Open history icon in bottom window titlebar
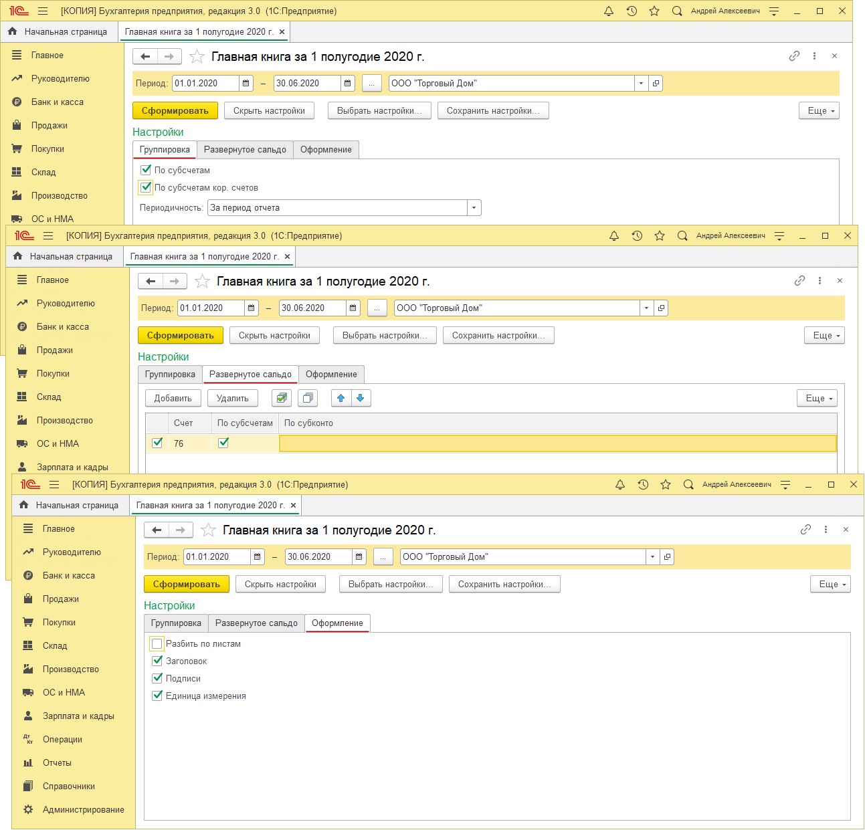This screenshot has width=865, height=830. (643, 484)
